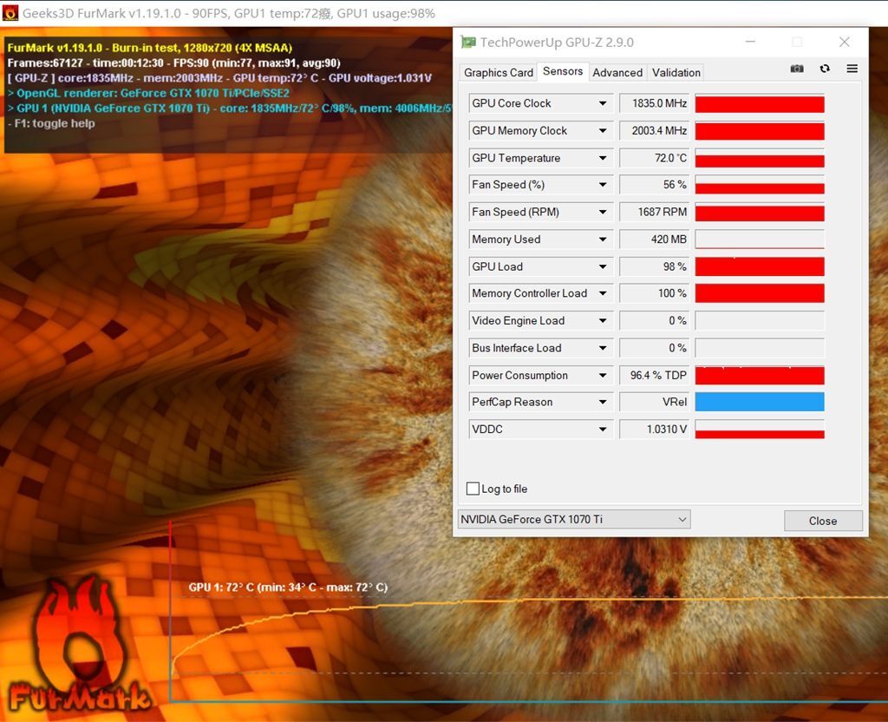Screen dimensions: 888x722
Task: Click the VDDC history graph
Action: coord(760,429)
